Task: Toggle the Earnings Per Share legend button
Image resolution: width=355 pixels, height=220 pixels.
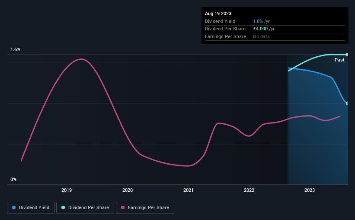Action: click(x=145, y=208)
